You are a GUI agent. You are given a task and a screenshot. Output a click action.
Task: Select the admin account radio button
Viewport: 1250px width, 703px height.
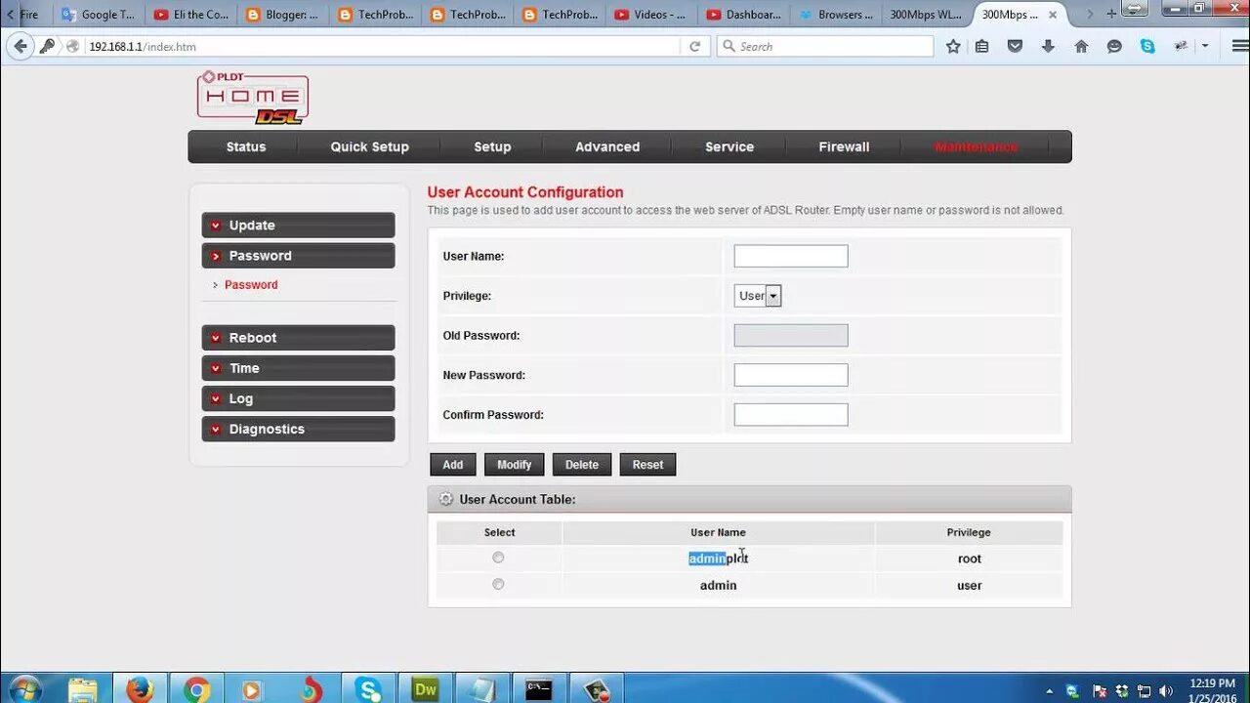(498, 584)
